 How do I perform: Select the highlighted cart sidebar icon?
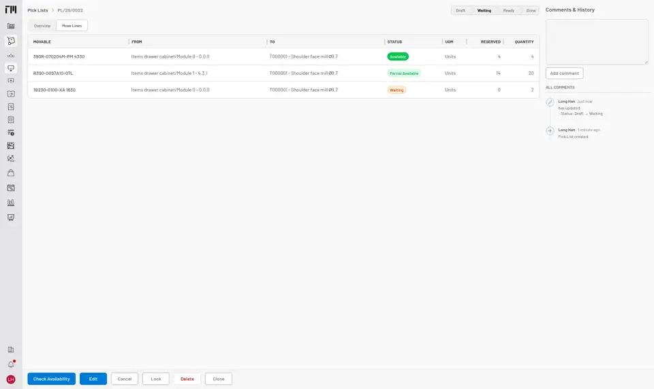point(11,41)
